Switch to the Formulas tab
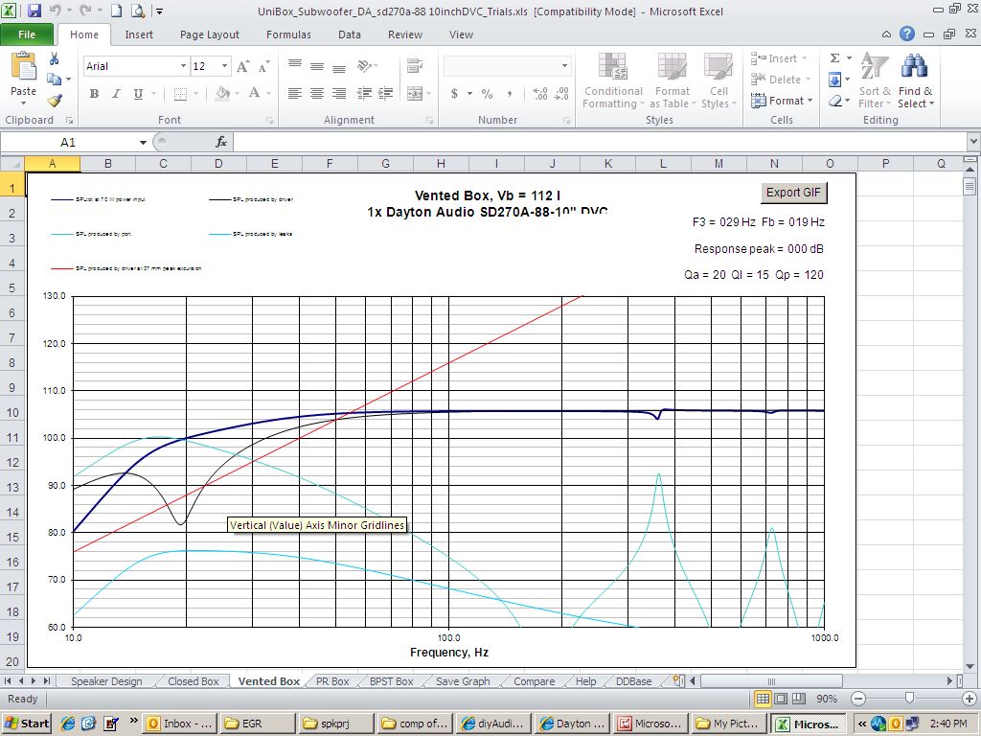Screen dimensions: 981x736 pyautogui.click(x=288, y=34)
